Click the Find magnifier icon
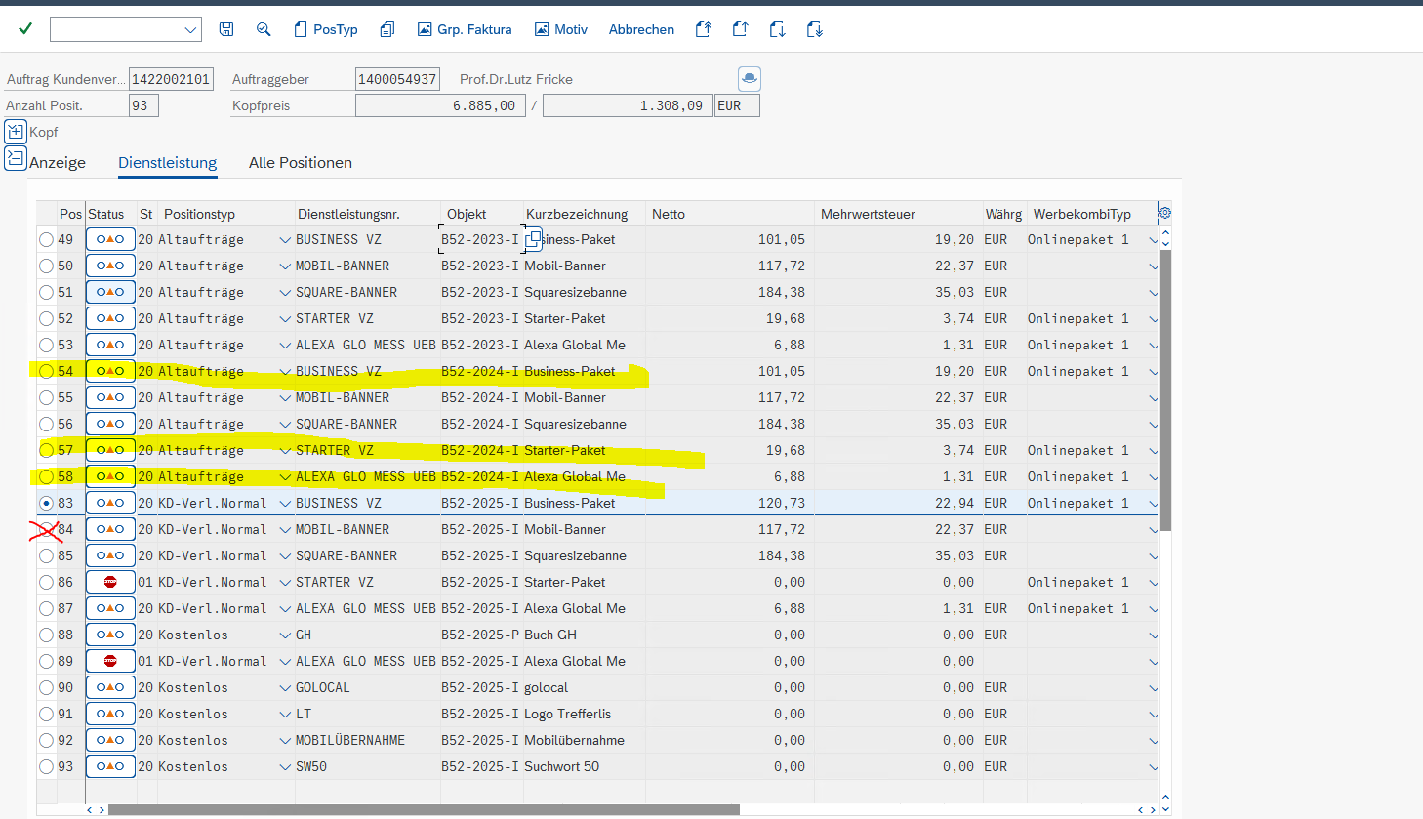Viewport: 1423px width, 819px height. click(x=264, y=29)
